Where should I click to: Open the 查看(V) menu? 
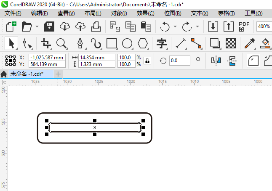click(x=66, y=13)
